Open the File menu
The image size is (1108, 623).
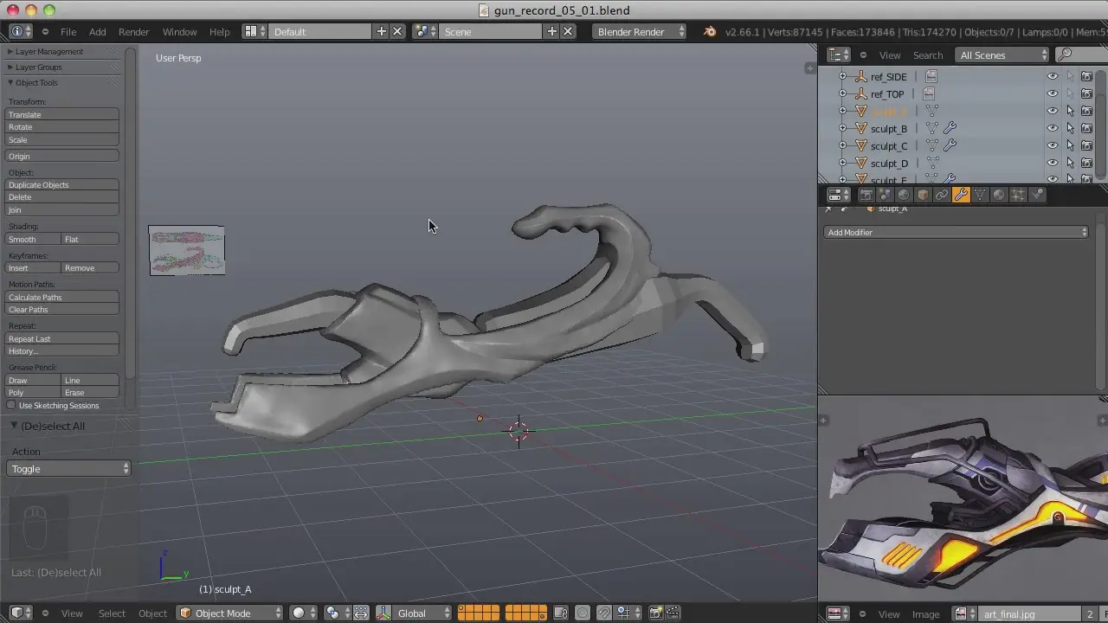click(x=68, y=31)
